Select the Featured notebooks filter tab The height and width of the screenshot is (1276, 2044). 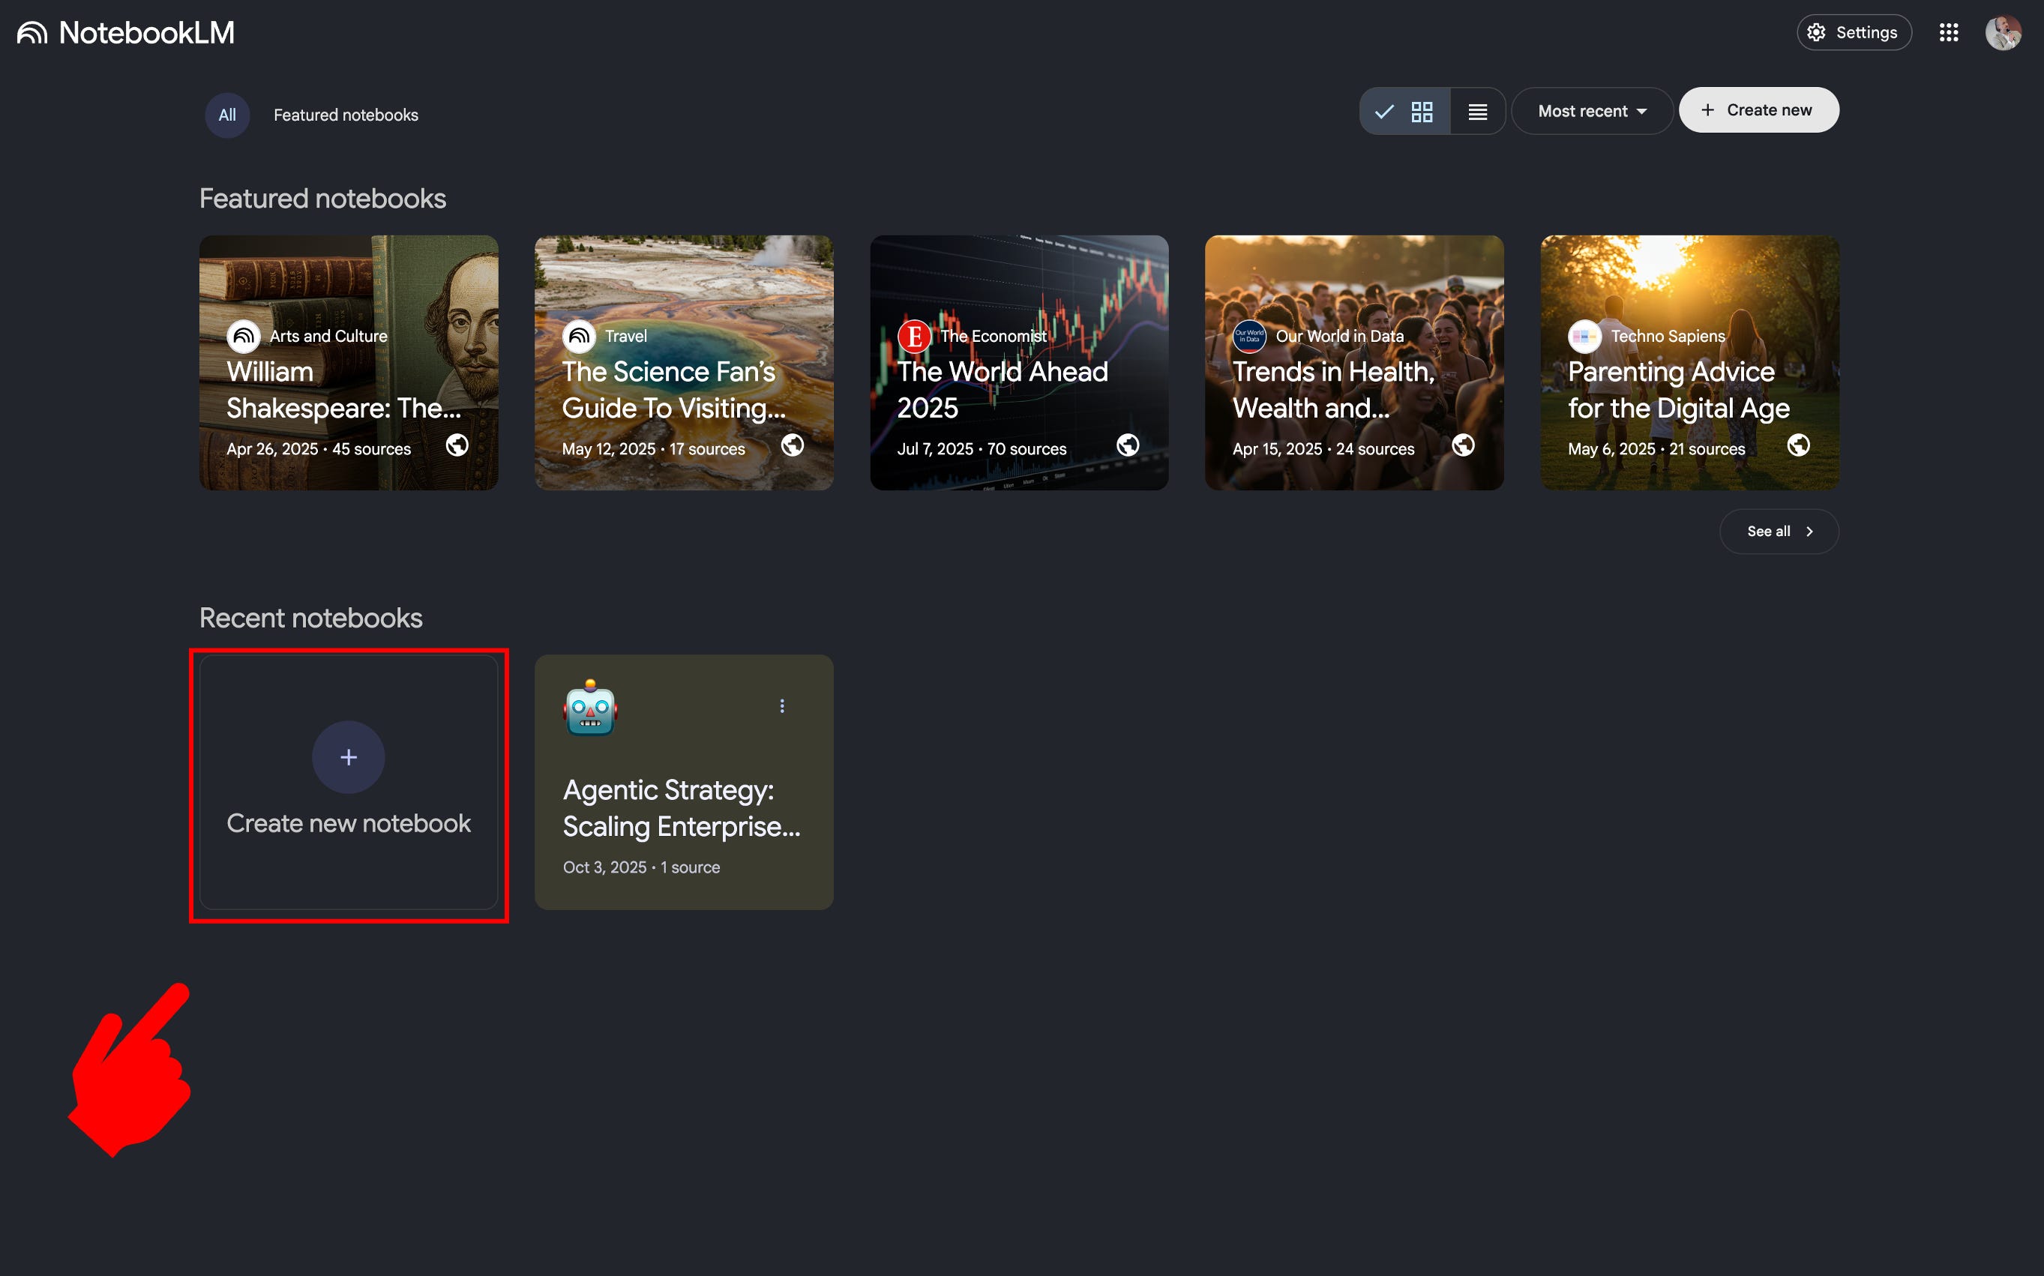tap(346, 115)
